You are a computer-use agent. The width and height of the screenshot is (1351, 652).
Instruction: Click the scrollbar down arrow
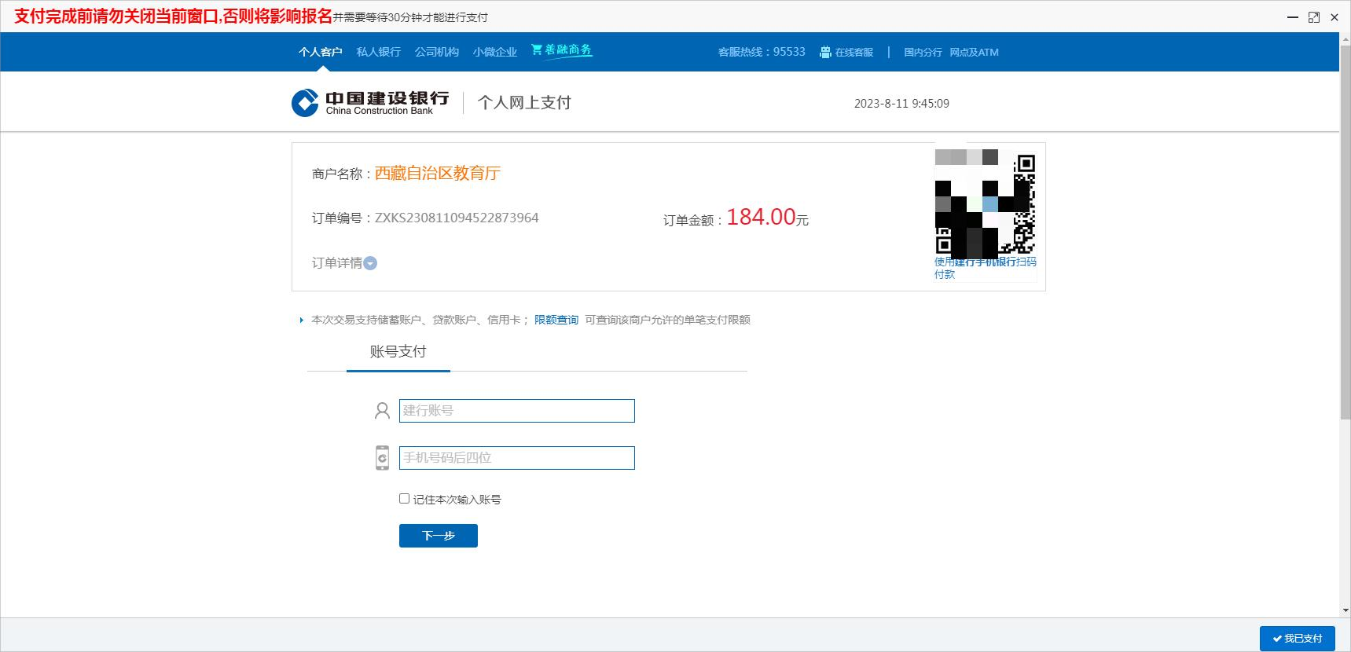coord(1345,610)
